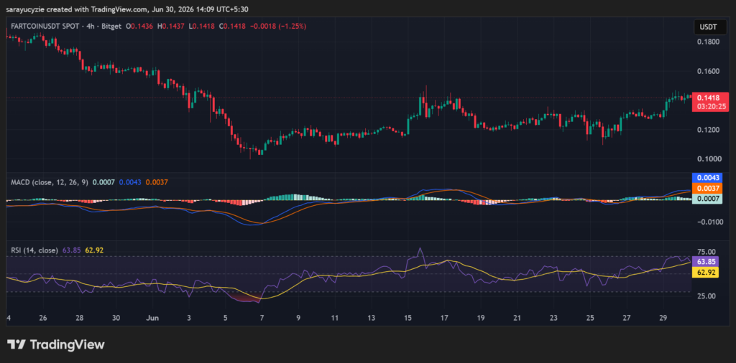Click purple 63.85 tag on RSI axis
Image resolution: width=736 pixels, height=363 pixels.
(x=706, y=262)
